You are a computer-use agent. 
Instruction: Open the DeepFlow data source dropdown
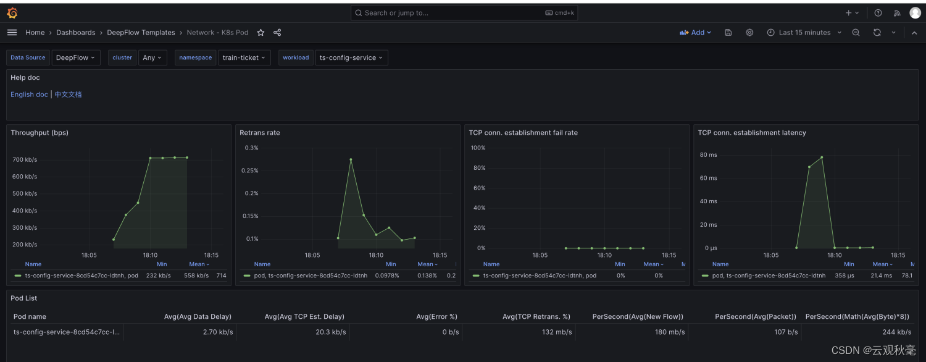(76, 57)
